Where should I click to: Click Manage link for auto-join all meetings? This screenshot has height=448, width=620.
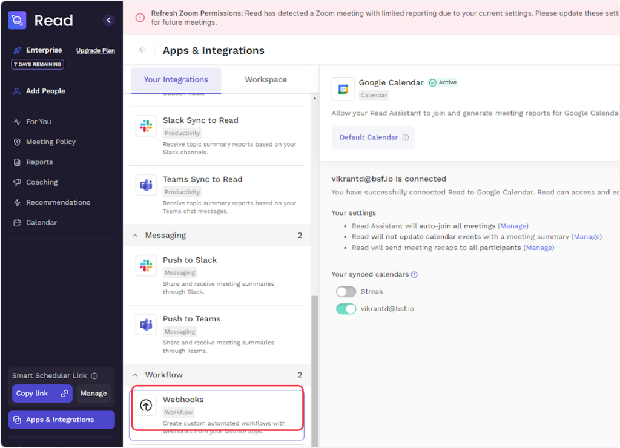[513, 226]
